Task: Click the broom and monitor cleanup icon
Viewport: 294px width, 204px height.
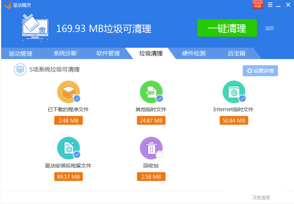Action: click(35, 28)
